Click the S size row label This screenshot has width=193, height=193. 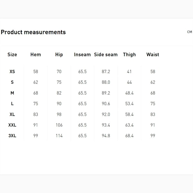pos(12,82)
